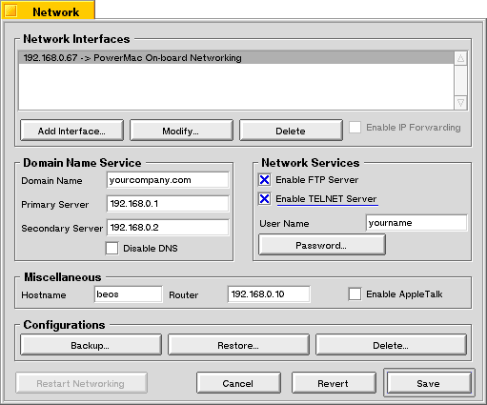Click the Router address field

(269, 294)
